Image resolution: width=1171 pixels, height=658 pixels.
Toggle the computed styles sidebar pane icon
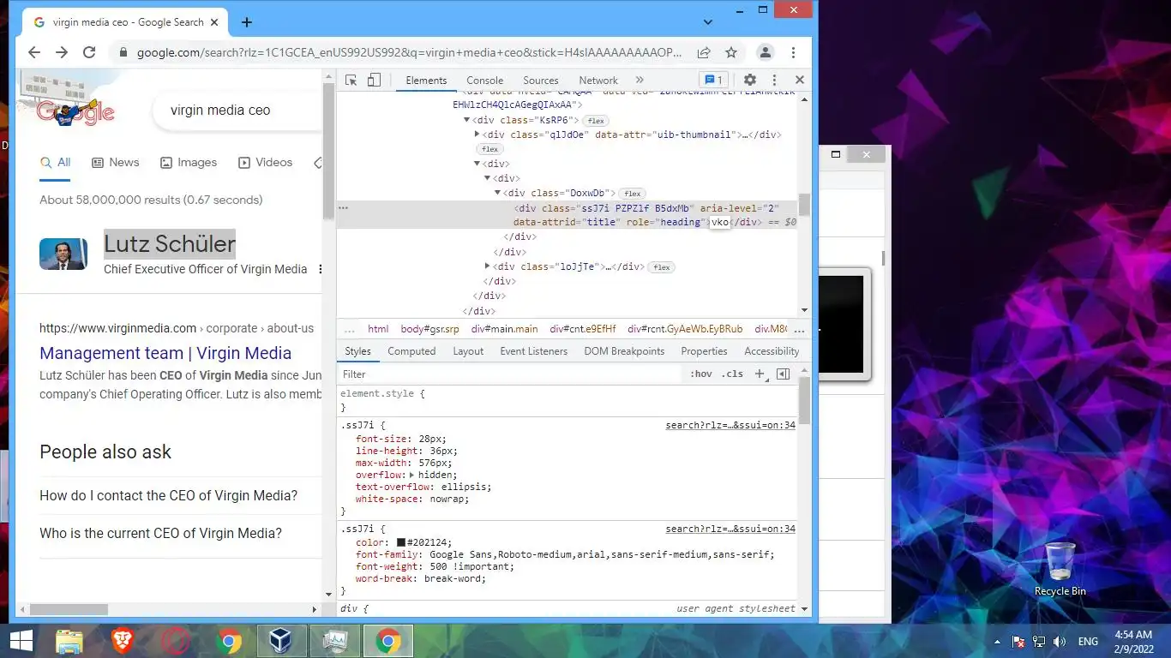(x=783, y=374)
